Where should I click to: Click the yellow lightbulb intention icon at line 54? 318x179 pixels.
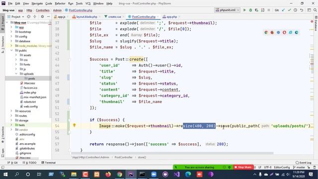point(75,125)
